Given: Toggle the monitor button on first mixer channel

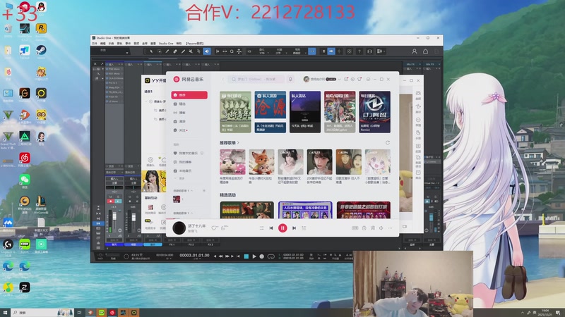Looking at the screenshot, I should [x=118, y=201].
